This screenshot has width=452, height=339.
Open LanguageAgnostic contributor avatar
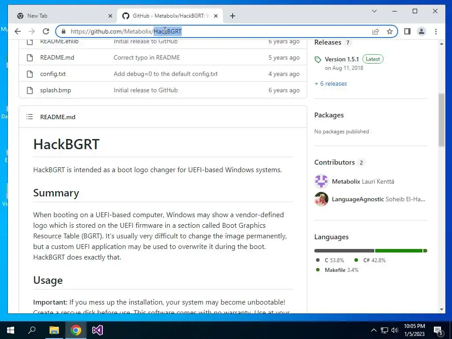coord(321,199)
